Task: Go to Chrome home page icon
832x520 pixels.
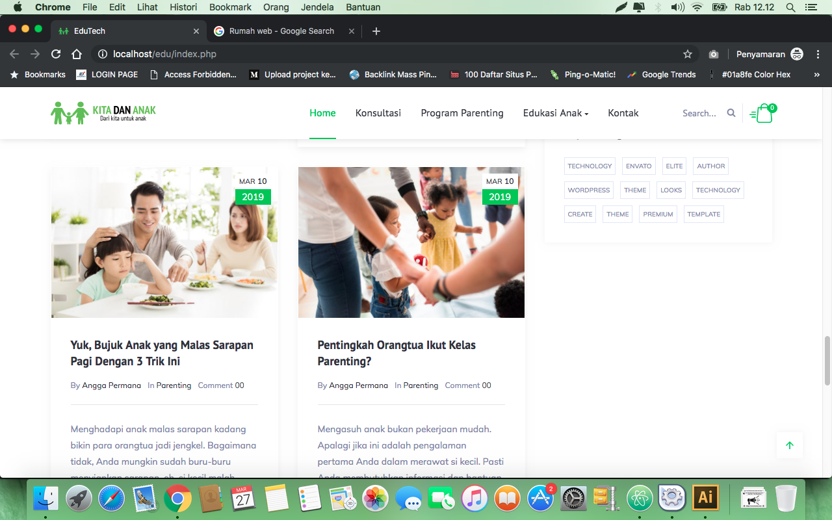Action: click(77, 54)
